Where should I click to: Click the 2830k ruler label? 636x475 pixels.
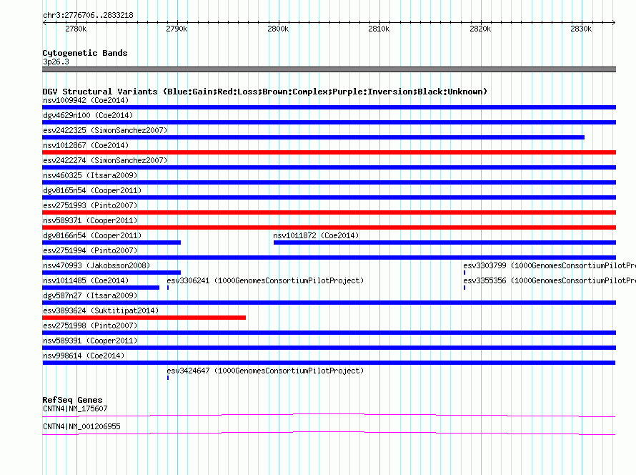(581, 29)
